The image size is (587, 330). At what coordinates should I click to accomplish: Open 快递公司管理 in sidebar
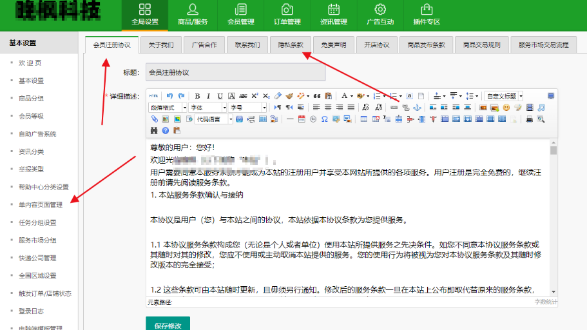click(x=37, y=258)
